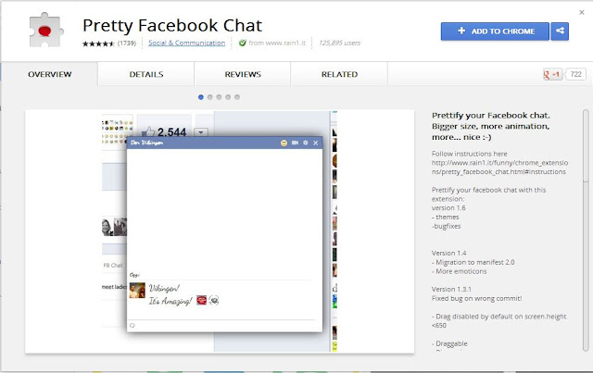Click the skull emoticon in the chat message

pyautogui.click(x=214, y=301)
